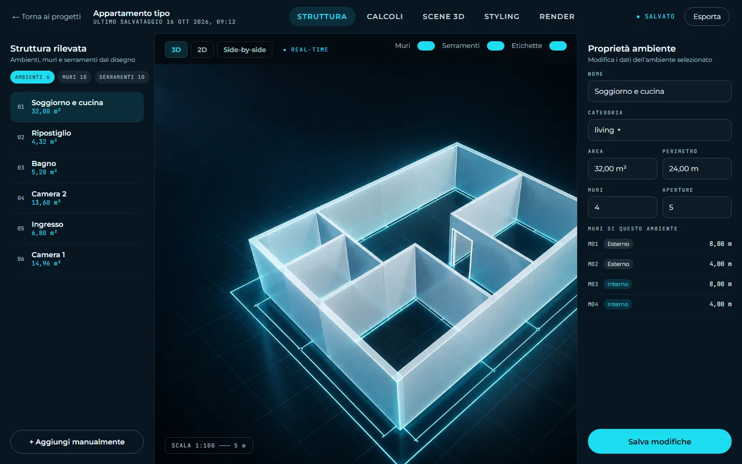The width and height of the screenshot is (742, 464).
Task: Select the Bagno room row
Action: pos(77,168)
